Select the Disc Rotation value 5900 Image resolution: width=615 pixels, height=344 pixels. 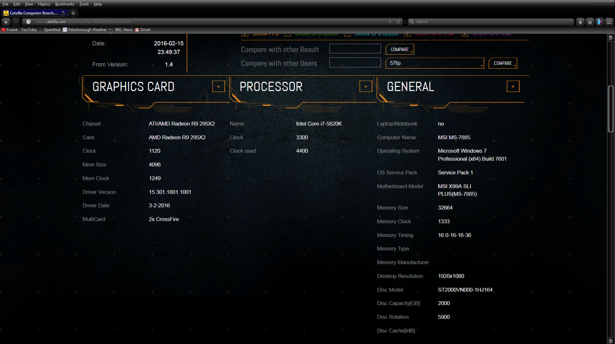[x=444, y=317]
